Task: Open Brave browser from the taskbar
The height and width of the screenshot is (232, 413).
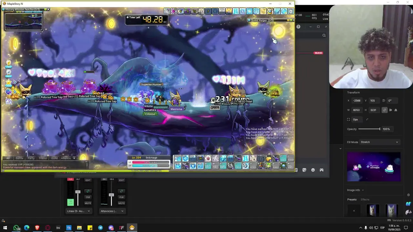Action: pyautogui.click(x=37, y=228)
